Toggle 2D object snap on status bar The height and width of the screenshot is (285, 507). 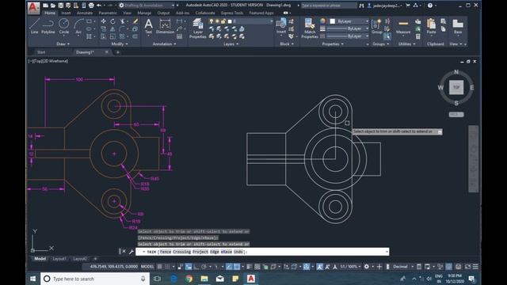coord(237,267)
